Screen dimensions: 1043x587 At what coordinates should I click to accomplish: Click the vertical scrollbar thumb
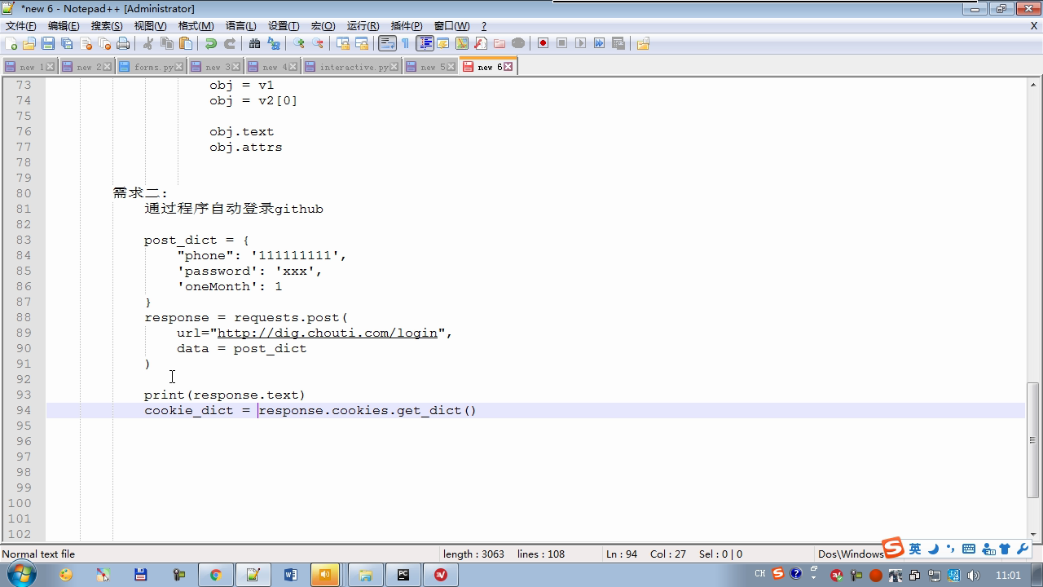tap(1033, 439)
